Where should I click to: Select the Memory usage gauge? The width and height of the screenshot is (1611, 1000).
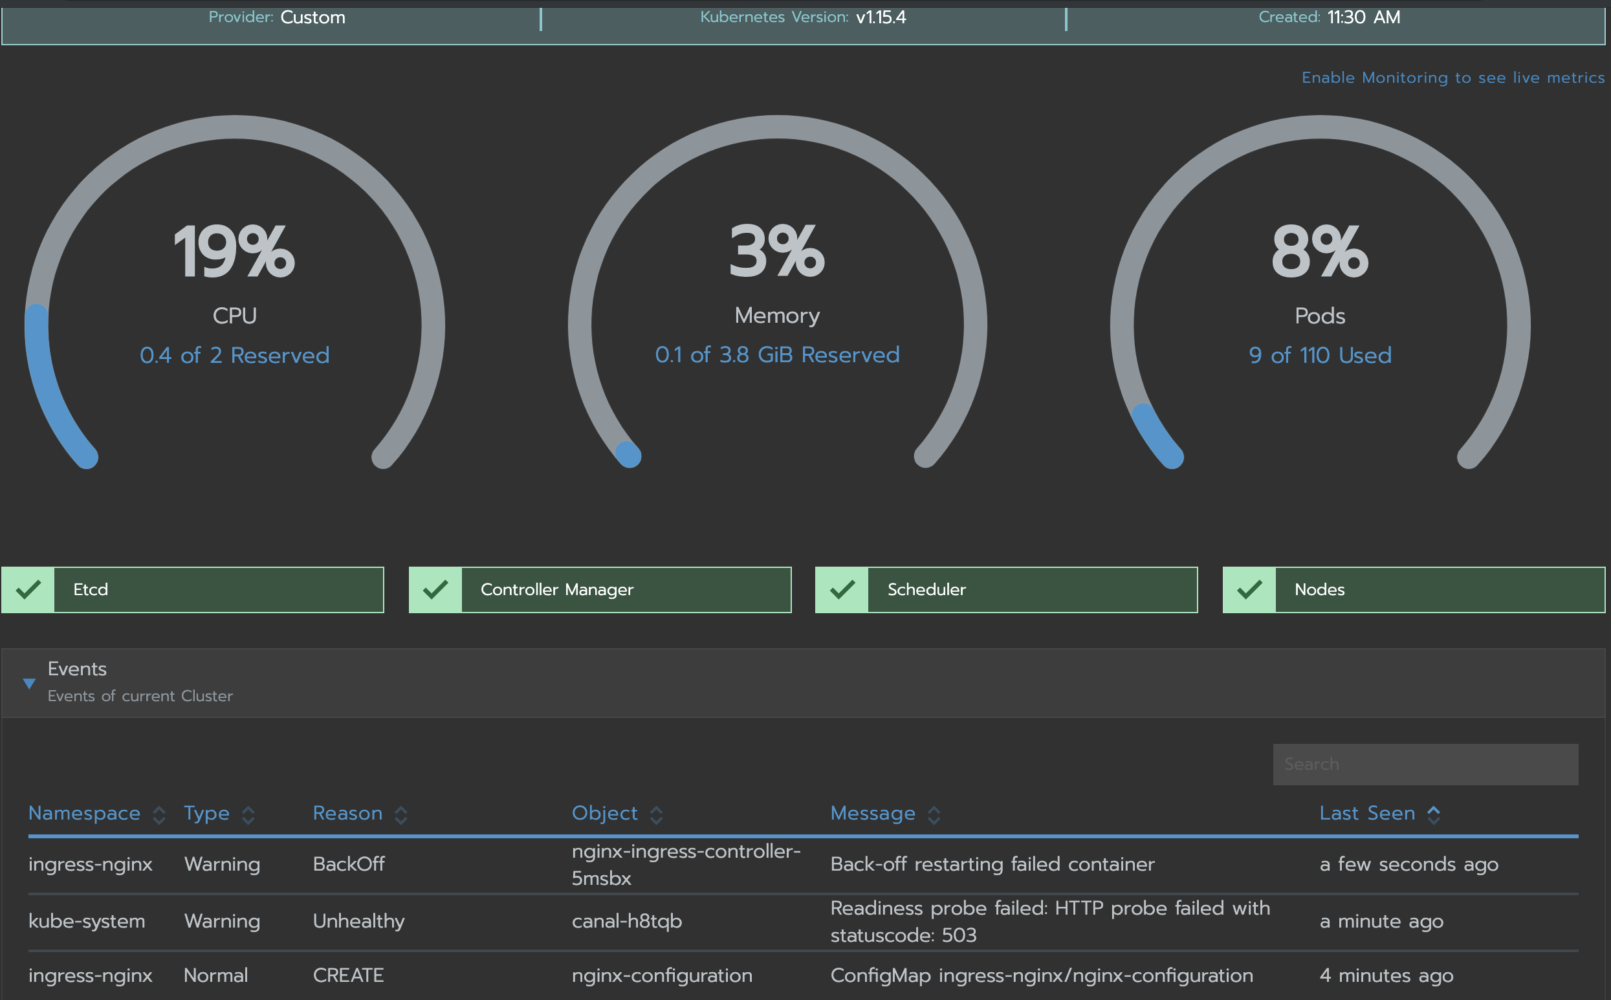tap(776, 291)
